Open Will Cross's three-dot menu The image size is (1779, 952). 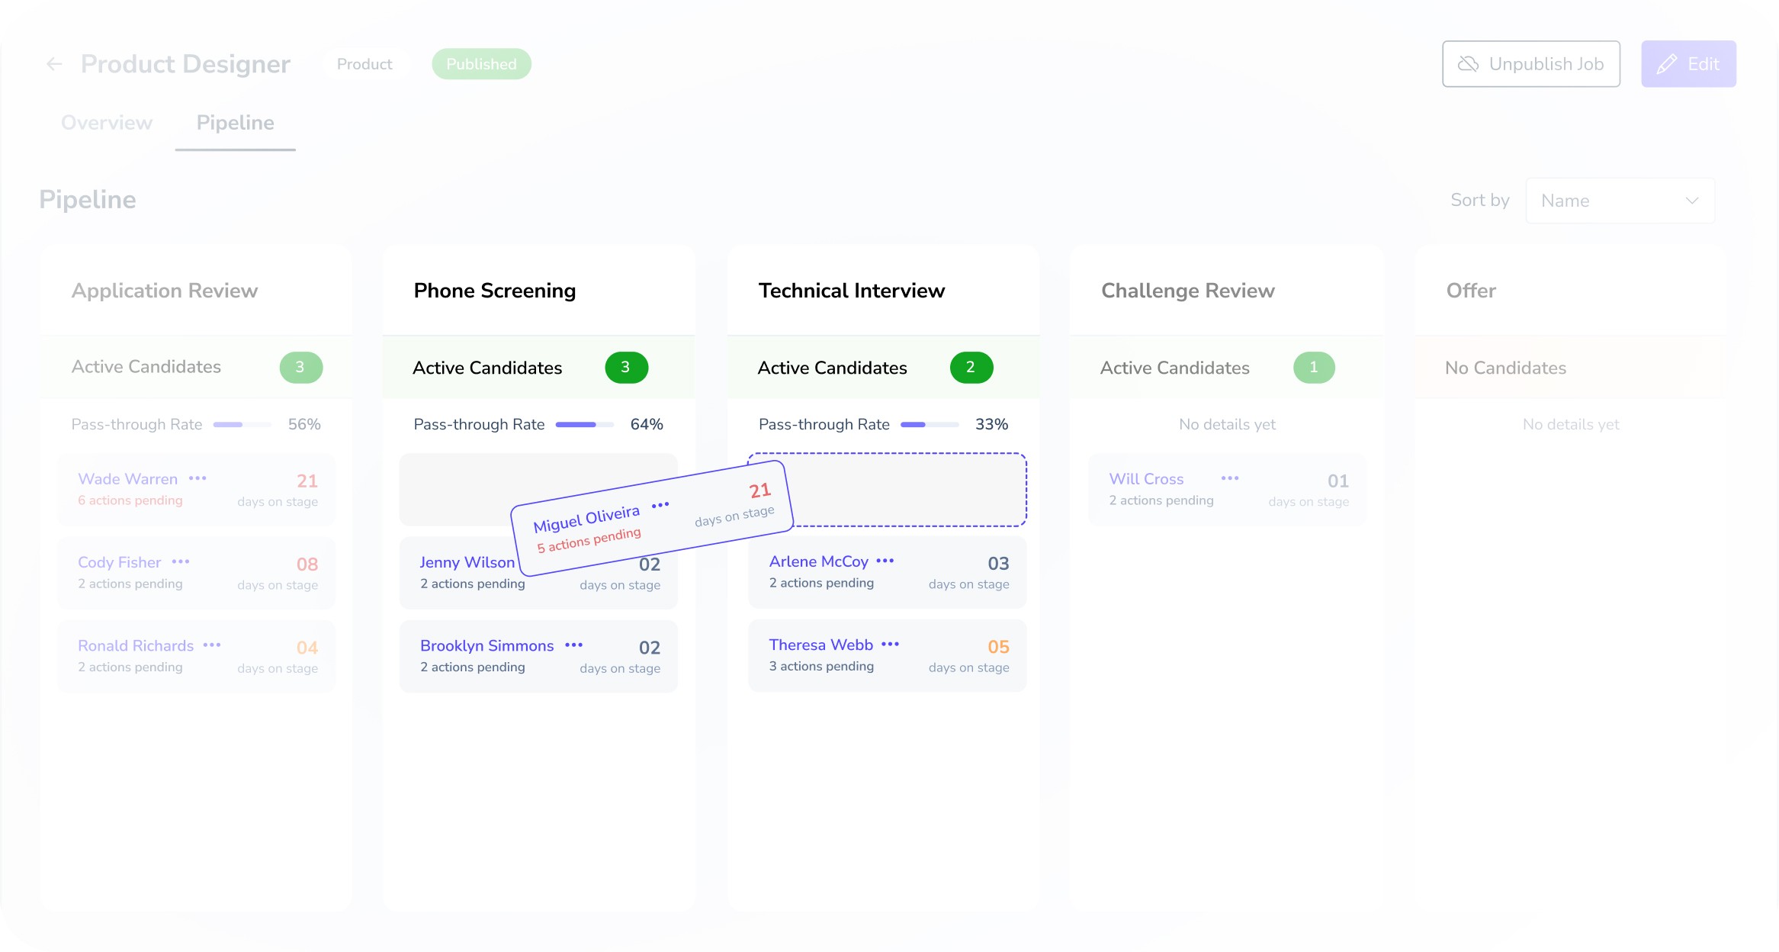1229,478
